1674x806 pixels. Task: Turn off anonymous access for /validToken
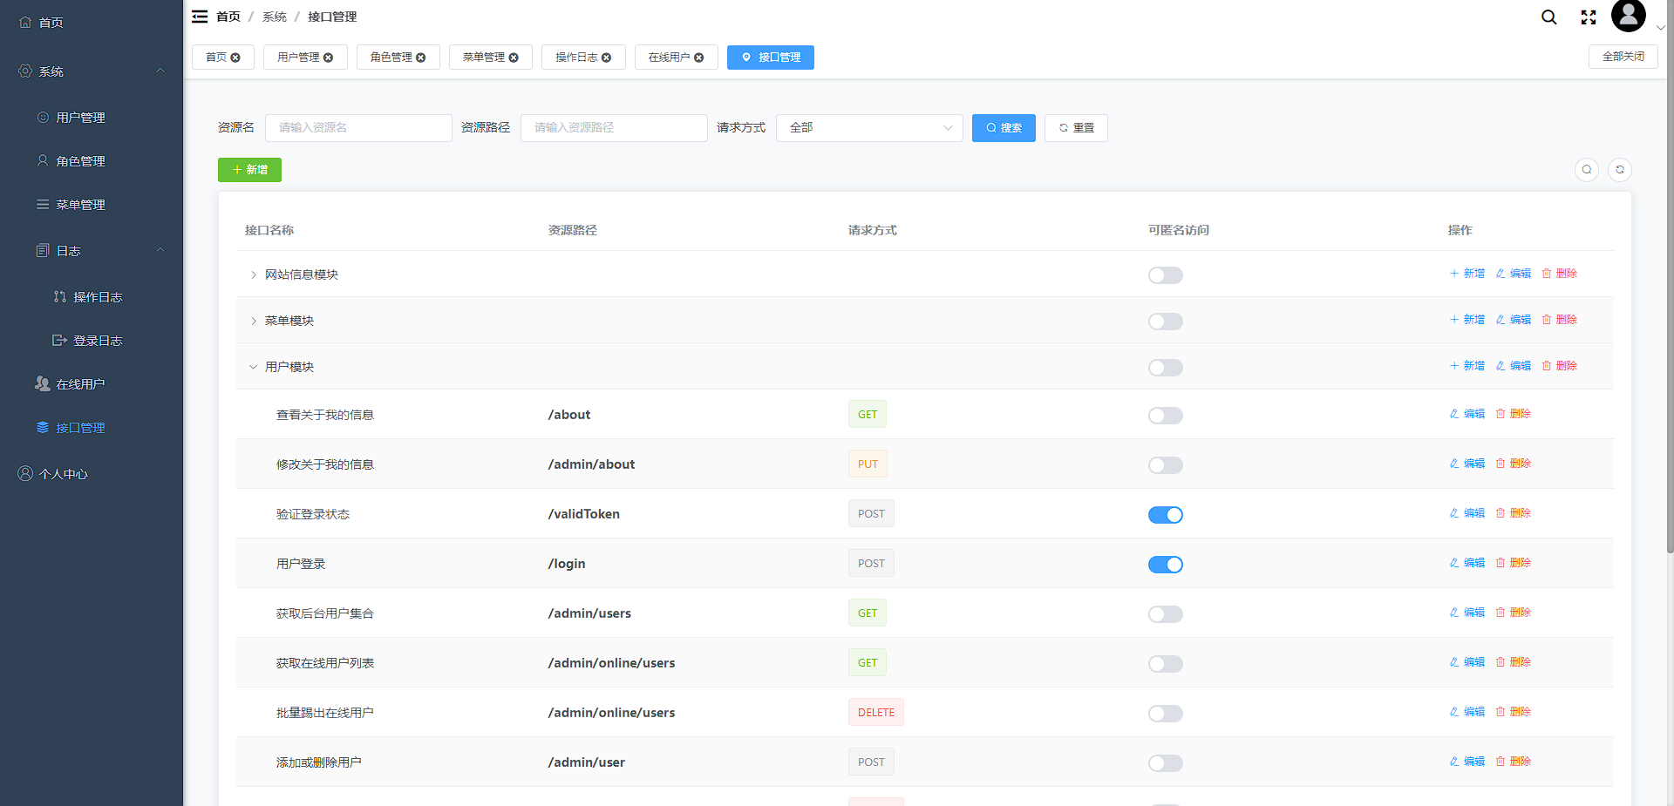click(x=1165, y=515)
